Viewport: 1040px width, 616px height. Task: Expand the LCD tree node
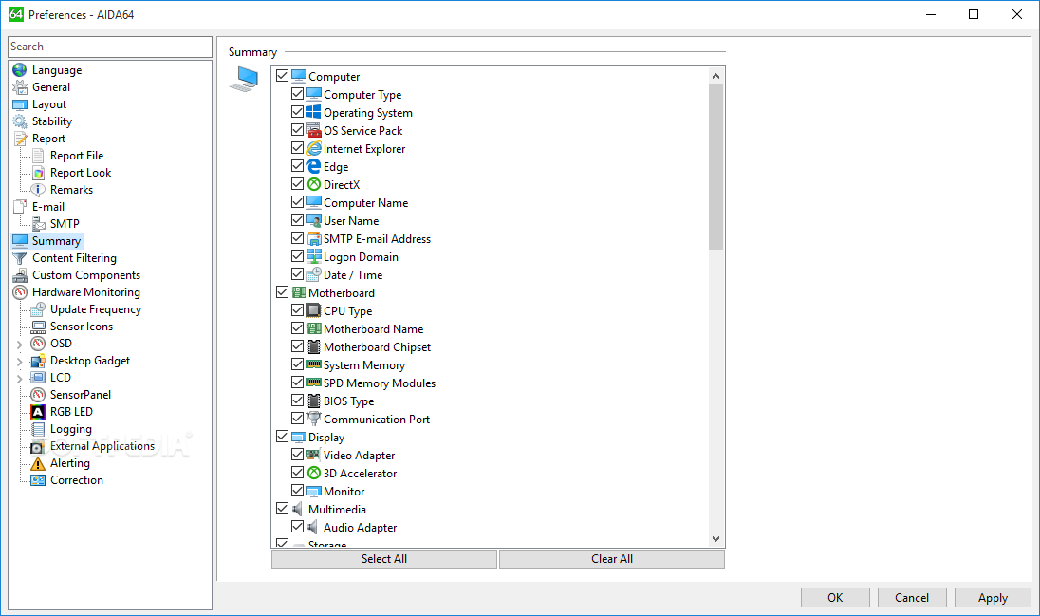point(19,379)
